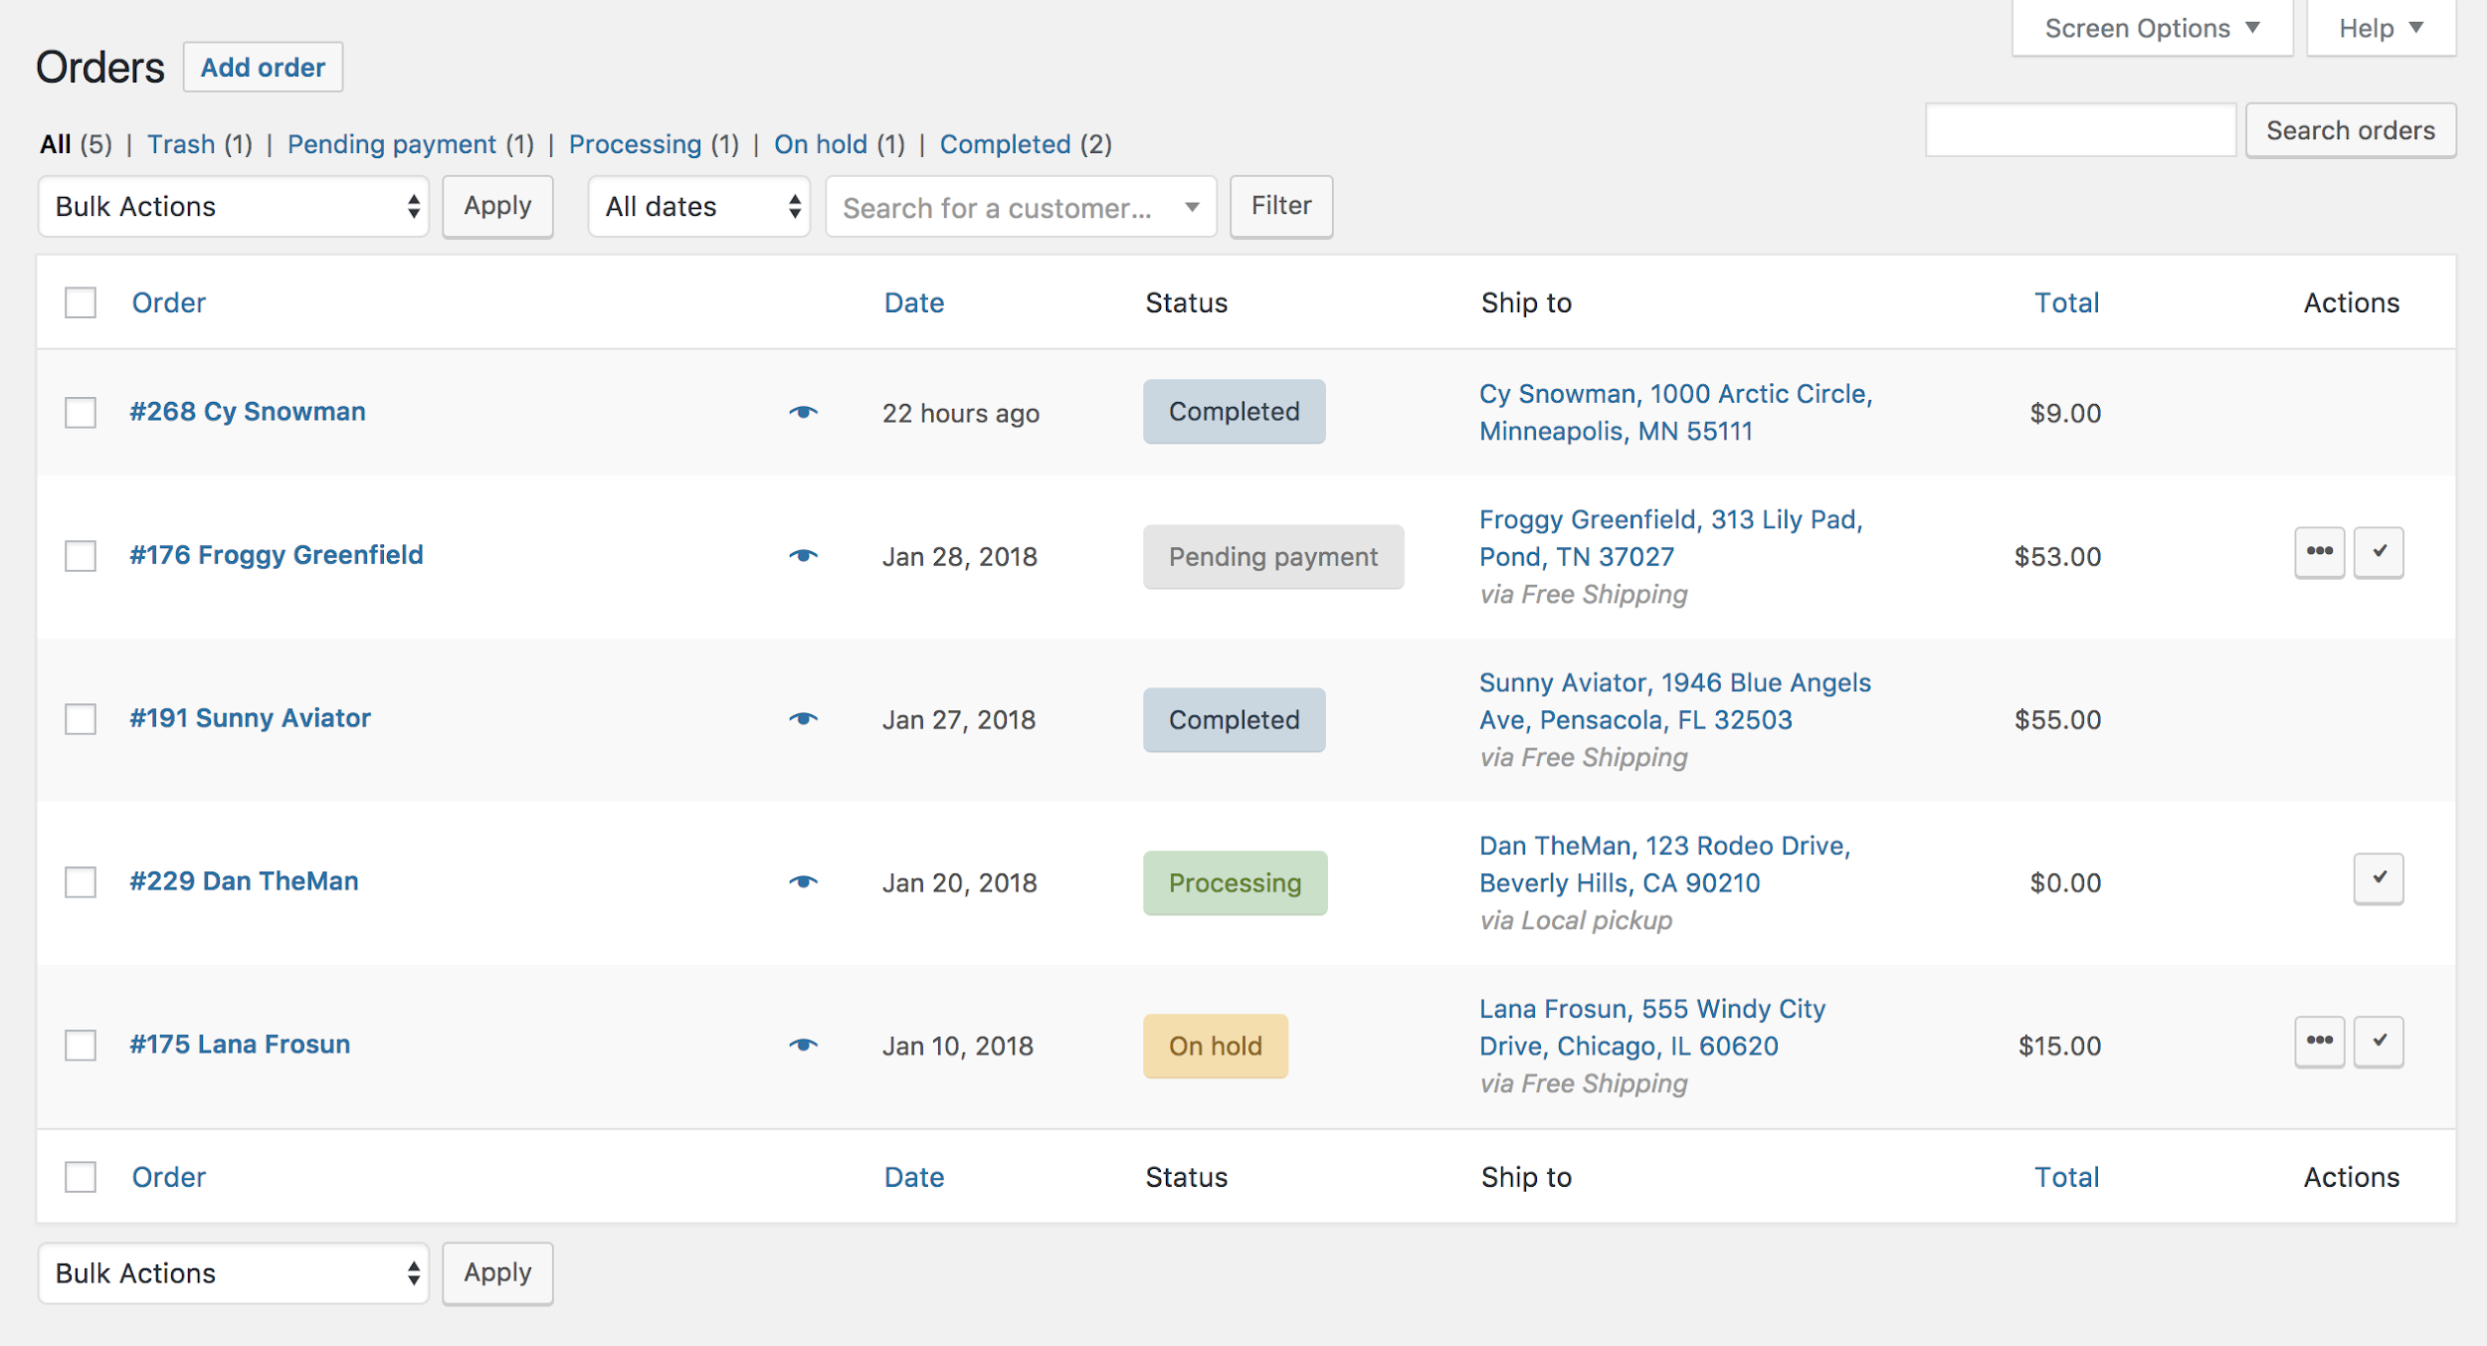Viewport: 2487px width, 1346px height.
Task: Open order #229 Dan TheMan
Action: (x=244, y=881)
